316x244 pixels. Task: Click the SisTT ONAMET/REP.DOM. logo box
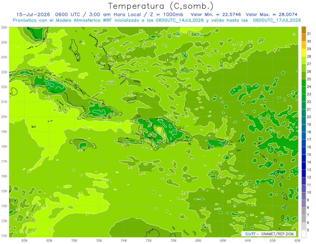pos(269,234)
